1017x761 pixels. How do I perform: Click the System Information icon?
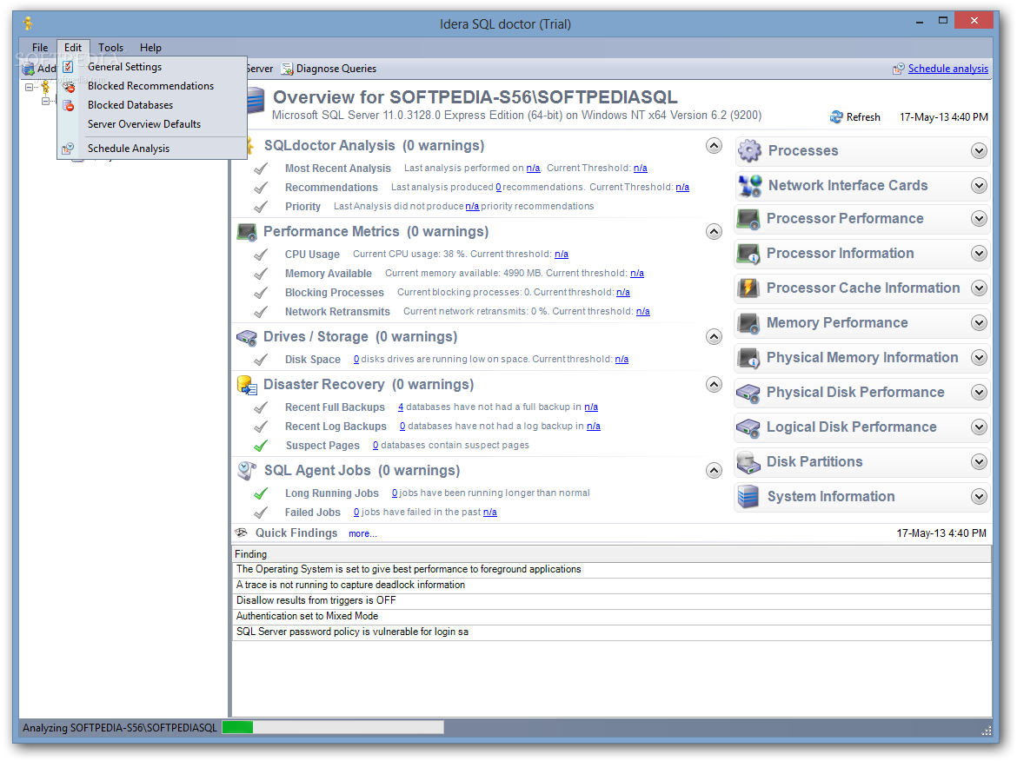click(x=748, y=497)
